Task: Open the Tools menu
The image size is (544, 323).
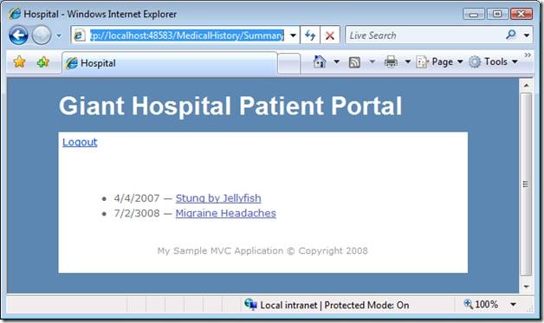Action: pyautogui.click(x=493, y=61)
